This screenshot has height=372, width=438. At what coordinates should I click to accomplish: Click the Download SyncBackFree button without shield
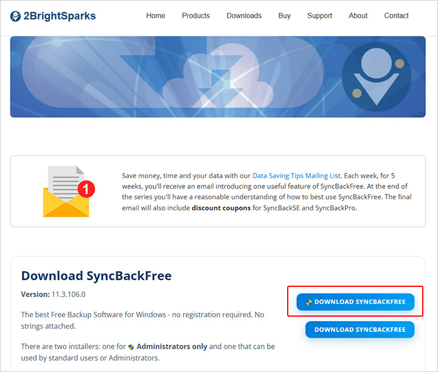(360, 329)
